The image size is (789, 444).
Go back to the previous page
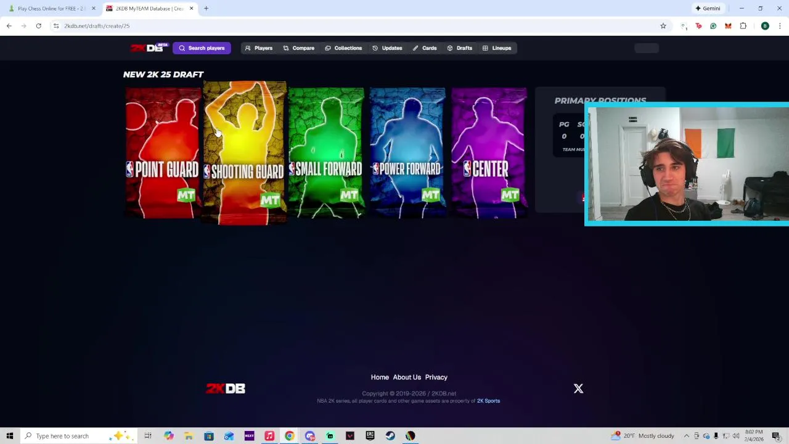[9, 26]
